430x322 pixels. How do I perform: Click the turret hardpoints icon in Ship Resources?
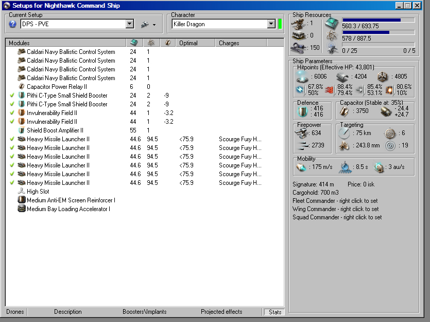click(298, 24)
